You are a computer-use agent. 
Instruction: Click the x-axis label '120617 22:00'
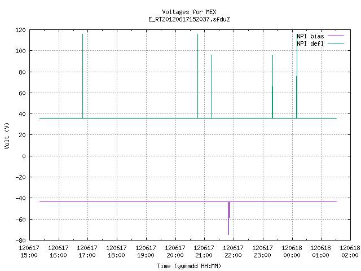[x=233, y=252]
